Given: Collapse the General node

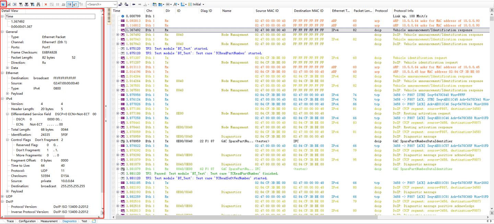Looking at the screenshot, I should [x=3, y=32].
